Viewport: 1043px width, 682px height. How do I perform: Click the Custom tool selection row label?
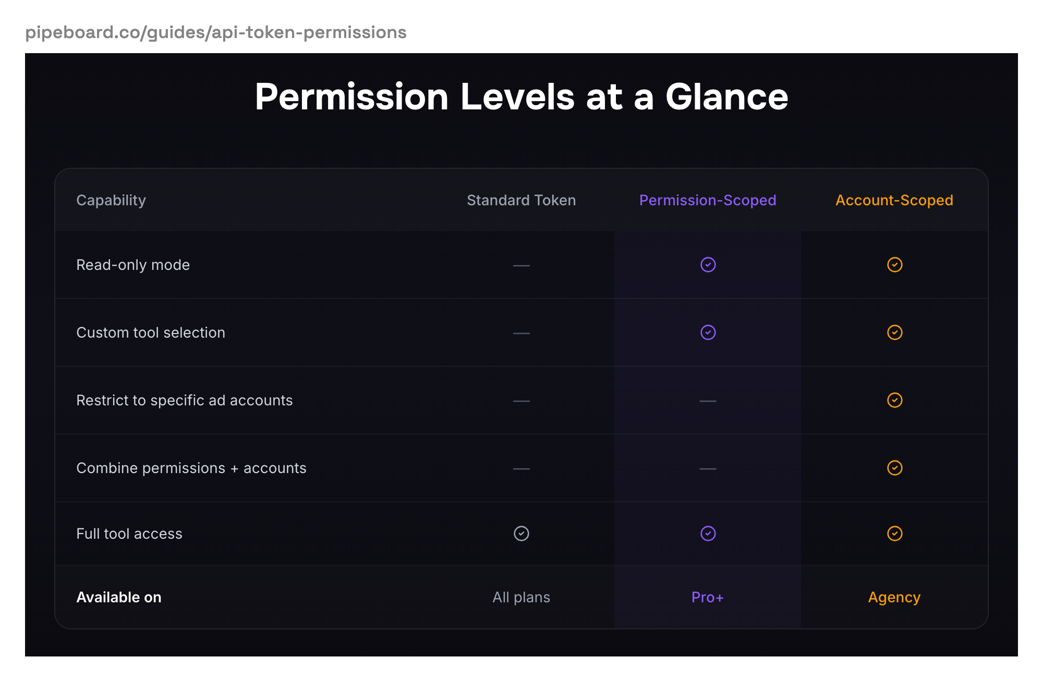click(151, 332)
